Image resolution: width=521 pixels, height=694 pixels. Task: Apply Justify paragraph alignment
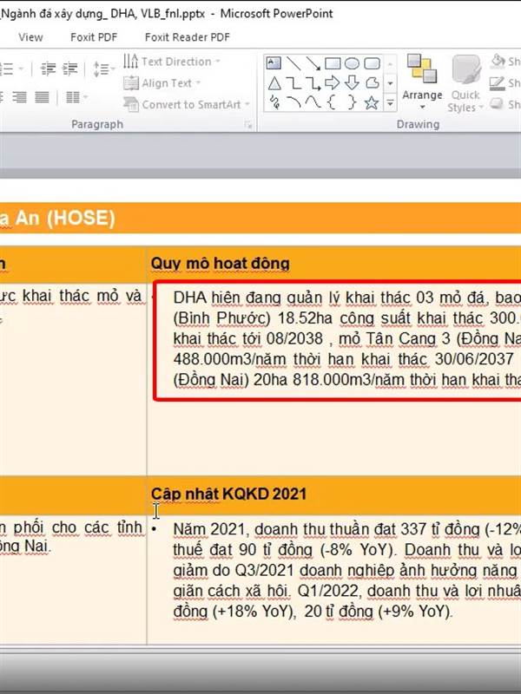click(x=42, y=97)
